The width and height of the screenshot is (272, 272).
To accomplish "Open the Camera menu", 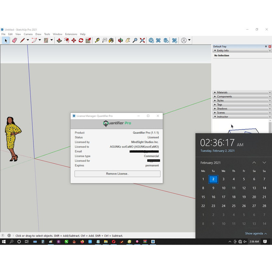I will pos(28,34).
